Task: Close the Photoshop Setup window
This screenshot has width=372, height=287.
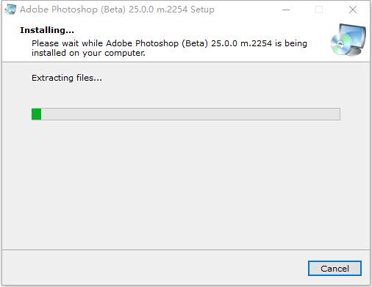Action: point(353,10)
